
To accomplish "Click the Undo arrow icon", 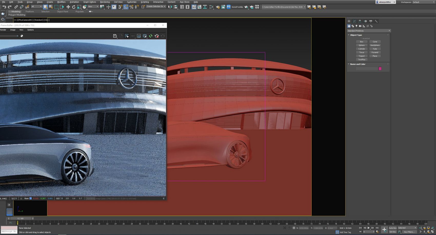I will point(4,7).
